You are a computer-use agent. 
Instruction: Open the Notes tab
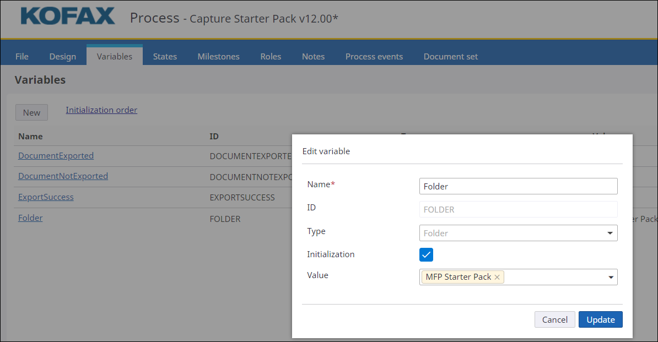[x=313, y=56]
